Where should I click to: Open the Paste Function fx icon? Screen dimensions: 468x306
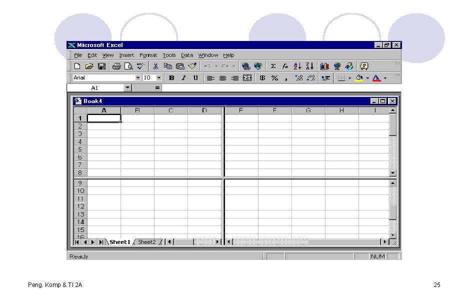285,66
